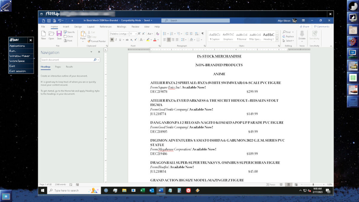The height and width of the screenshot is (202, 359).
Task: Open the font size dropdown
Action: pos(136,34)
